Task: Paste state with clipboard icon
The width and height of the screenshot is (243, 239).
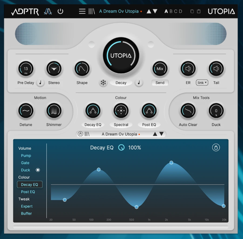Action: (x=199, y=11)
